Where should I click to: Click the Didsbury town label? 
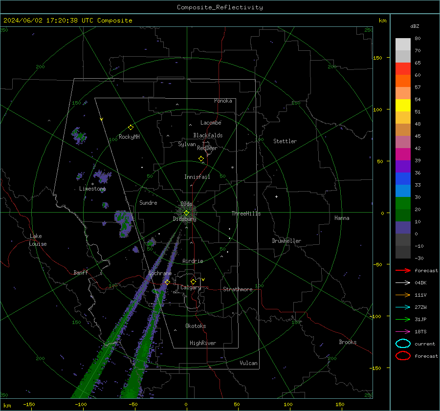(184, 219)
